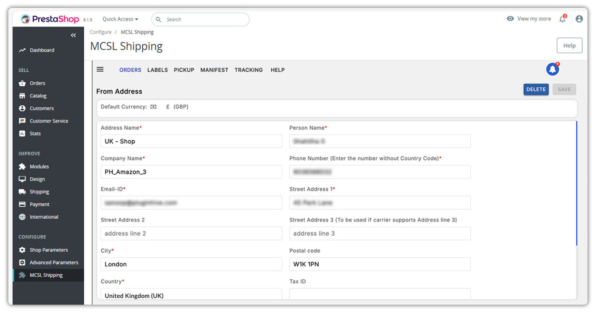Screen dimensions: 595x313
Task: Click the Street Address 3 field
Action: click(380, 233)
